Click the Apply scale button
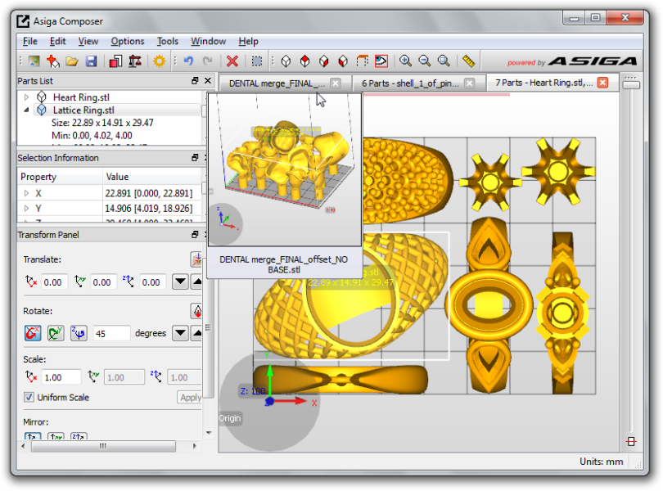Image resolution: width=663 pixels, height=491 pixels. (190, 397)
